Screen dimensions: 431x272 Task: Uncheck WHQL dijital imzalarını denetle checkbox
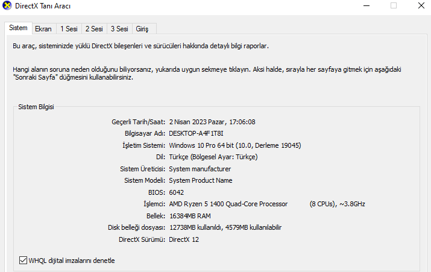pos(24,261)
